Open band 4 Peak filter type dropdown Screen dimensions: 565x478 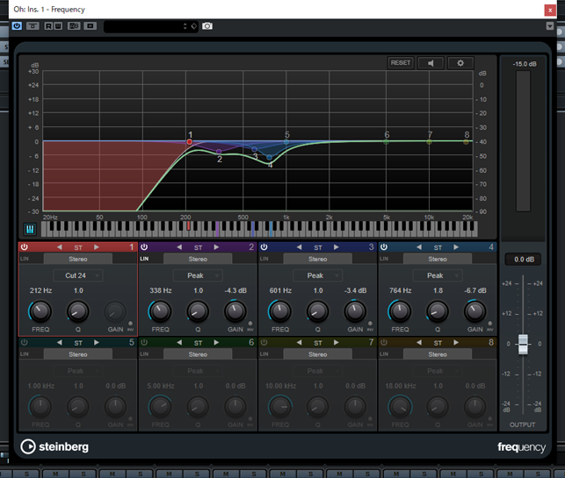coord(438,275)
